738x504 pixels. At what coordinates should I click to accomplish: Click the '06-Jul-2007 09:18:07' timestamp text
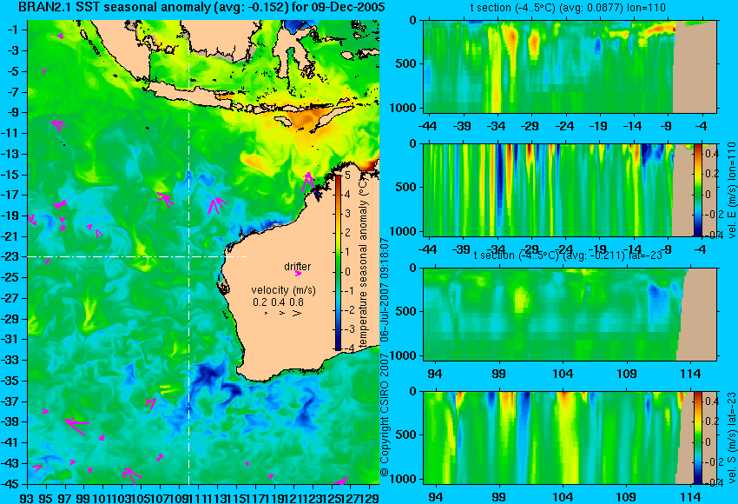tap(385, 289)
